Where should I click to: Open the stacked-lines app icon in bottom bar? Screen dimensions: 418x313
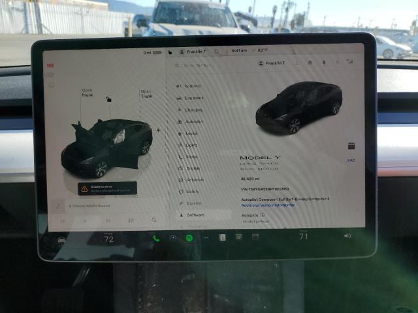click(x=239, y=237)
